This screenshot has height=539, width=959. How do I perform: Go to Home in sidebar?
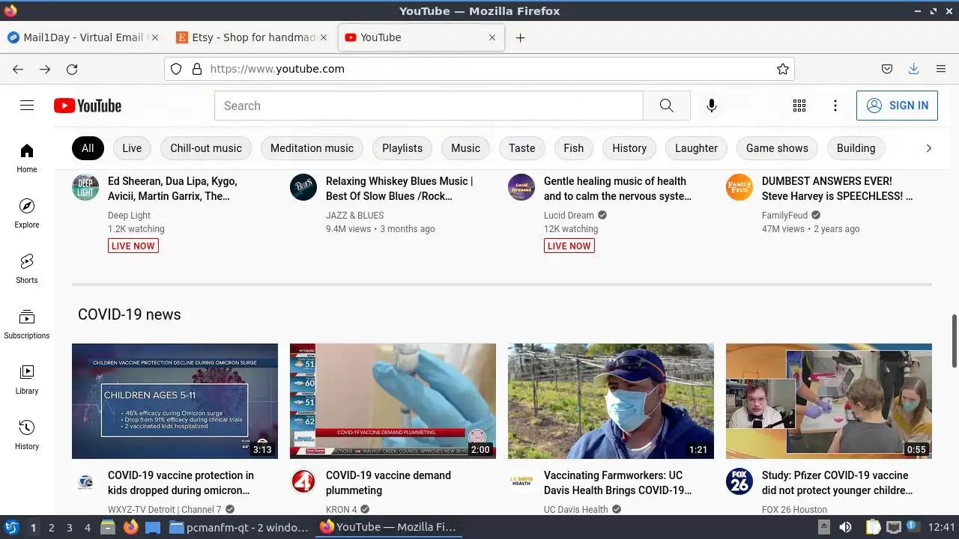click(x=27, y=158)
